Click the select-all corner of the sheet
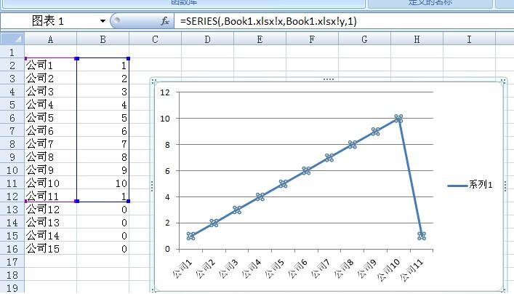The image size is (514, 294). [12, 39]
